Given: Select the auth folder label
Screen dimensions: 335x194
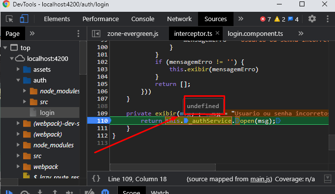Looking at the screenshot, I should pyautogui.click(x=40, y=80).
